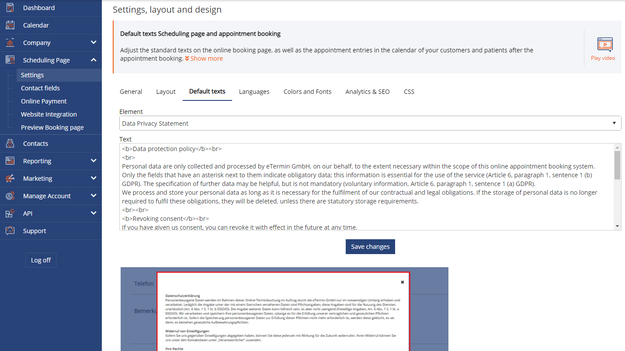The image size is (625, 351).
Task: Open the Support headset icon
Action: pyautogui.click(x=10, y=231)
